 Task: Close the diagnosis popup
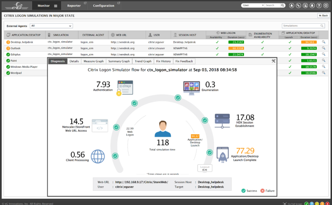[x=273, y=61]
